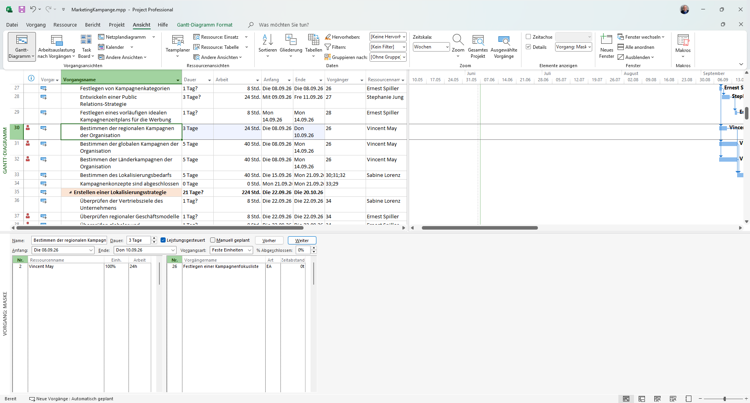Enable the Zeitachse checkbox
The image size is (750, 403).
point(529,37)
